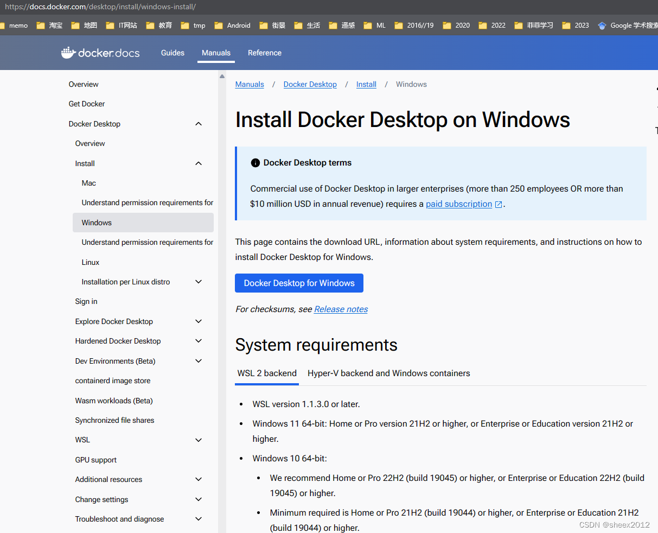Open containerd image store page
Image resolution: width=658 pixels, height=533 pixels.
pyautogui.click(x=113, y=380)
